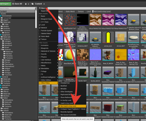Uncheck Not Used In Any Level checkbox
This screenshot has height=121, width=146.
click(x=59, y=106)
